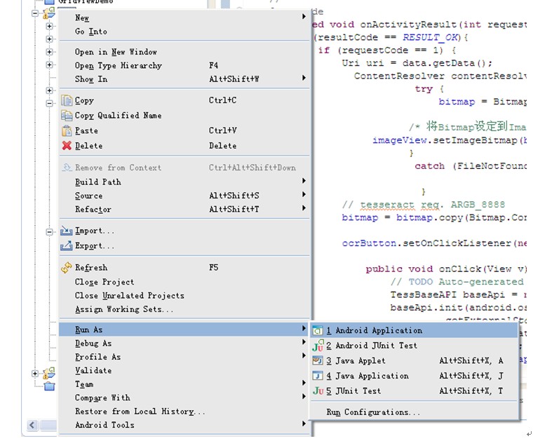Click 'TessBaseAPI baseApi' code line
This screenshot has width=533, height=441.
coord(458,294)
